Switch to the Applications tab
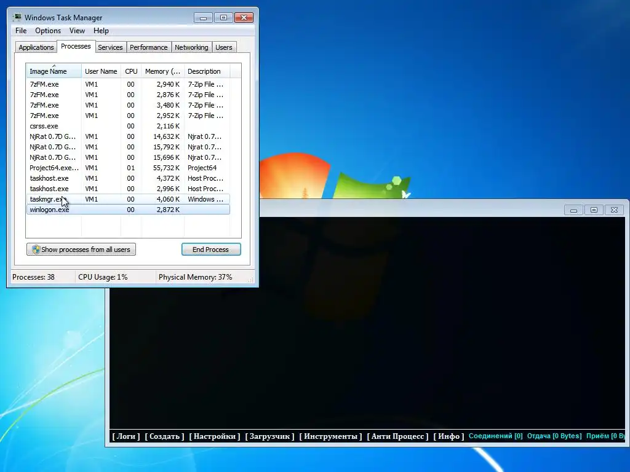 [x=36, y=47]
